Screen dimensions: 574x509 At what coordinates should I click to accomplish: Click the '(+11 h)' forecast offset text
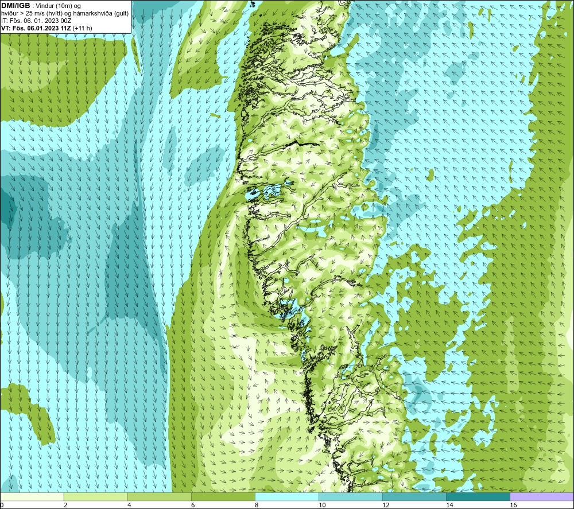click(83, 28)
